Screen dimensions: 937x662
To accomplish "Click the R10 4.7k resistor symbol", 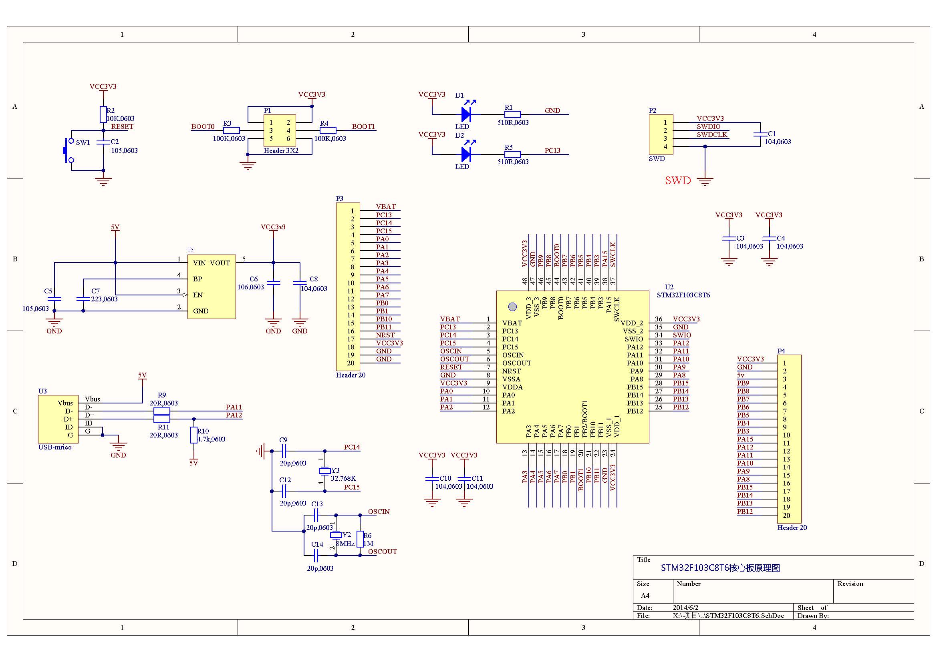I will coord(194,435).
